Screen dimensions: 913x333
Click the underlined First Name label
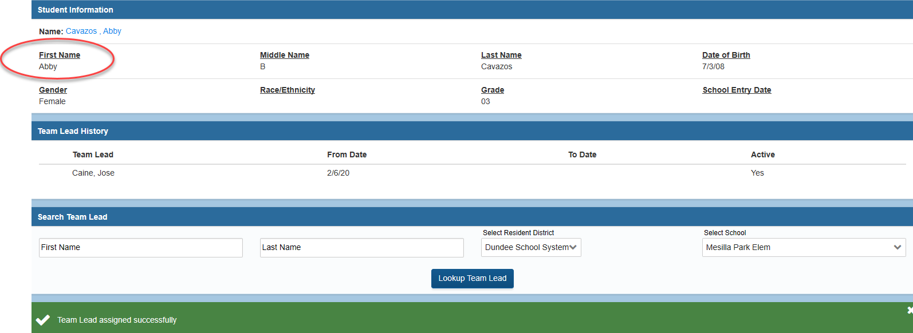(60, 55)
